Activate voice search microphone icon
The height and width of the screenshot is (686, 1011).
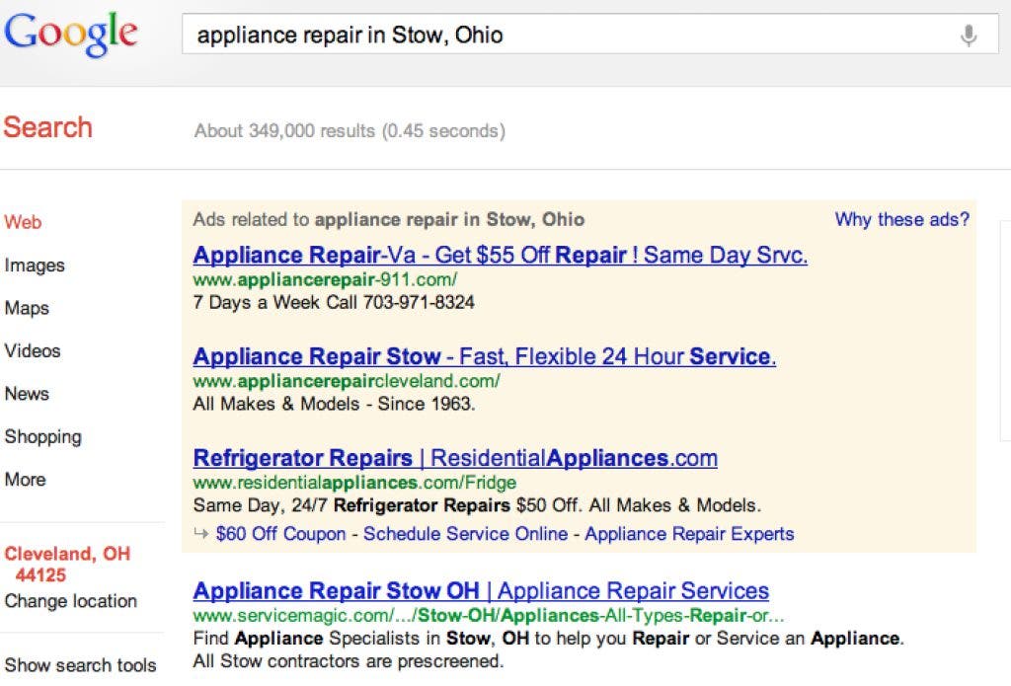pyautogui.click(x=968, y=35)
